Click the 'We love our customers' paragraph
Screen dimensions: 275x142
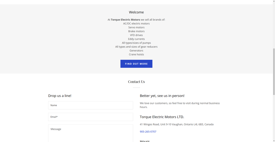tap(180, 105)
